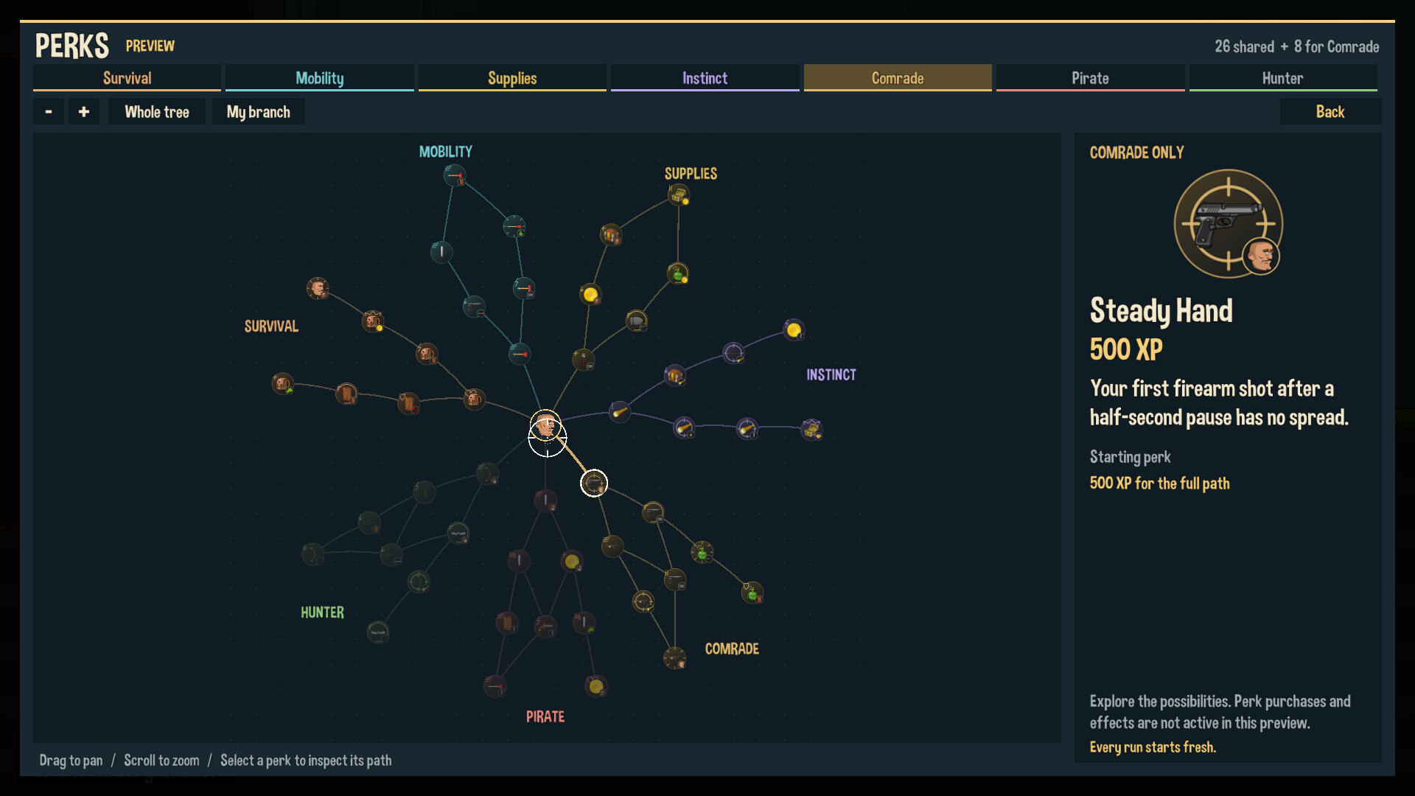The width and height of the screenshot is (1415, 796).
Task: Select the Comrade node beside the COMRADE label
Action: click(x=675, y=657)
